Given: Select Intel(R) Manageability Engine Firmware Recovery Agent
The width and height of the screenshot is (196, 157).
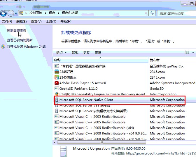Looking at the screenshot, I should (102, 94).
